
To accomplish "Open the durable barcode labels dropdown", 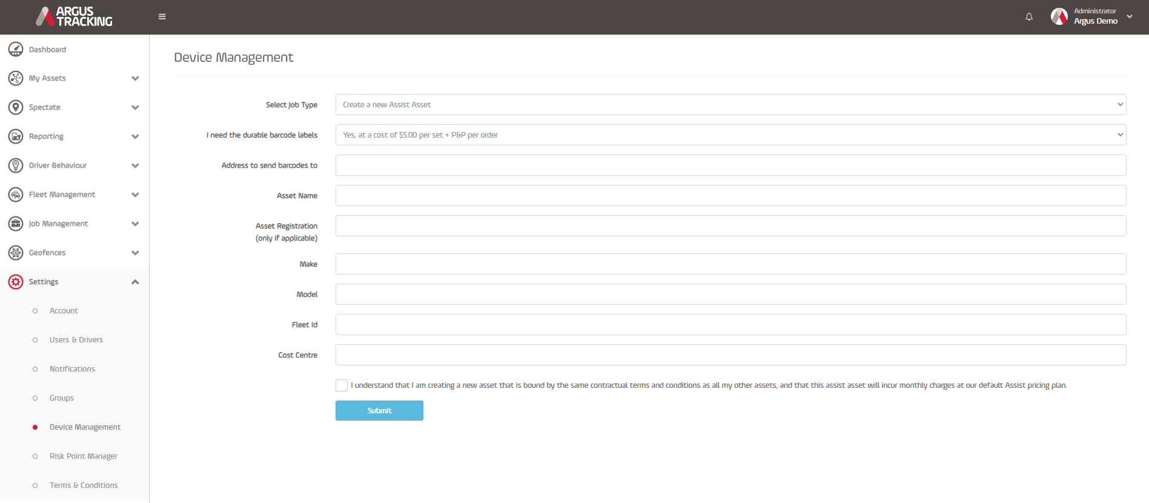I will tap(730, 135).
